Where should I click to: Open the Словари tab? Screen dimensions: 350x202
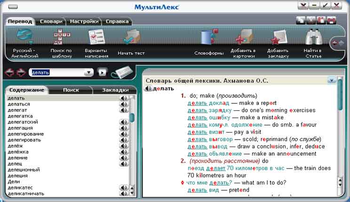51,22
